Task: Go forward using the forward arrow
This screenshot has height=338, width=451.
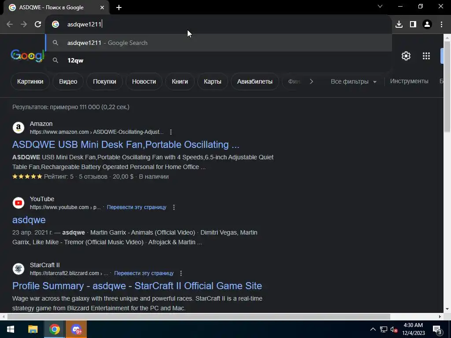Action: pyautogui.click(x=24, y=24)
